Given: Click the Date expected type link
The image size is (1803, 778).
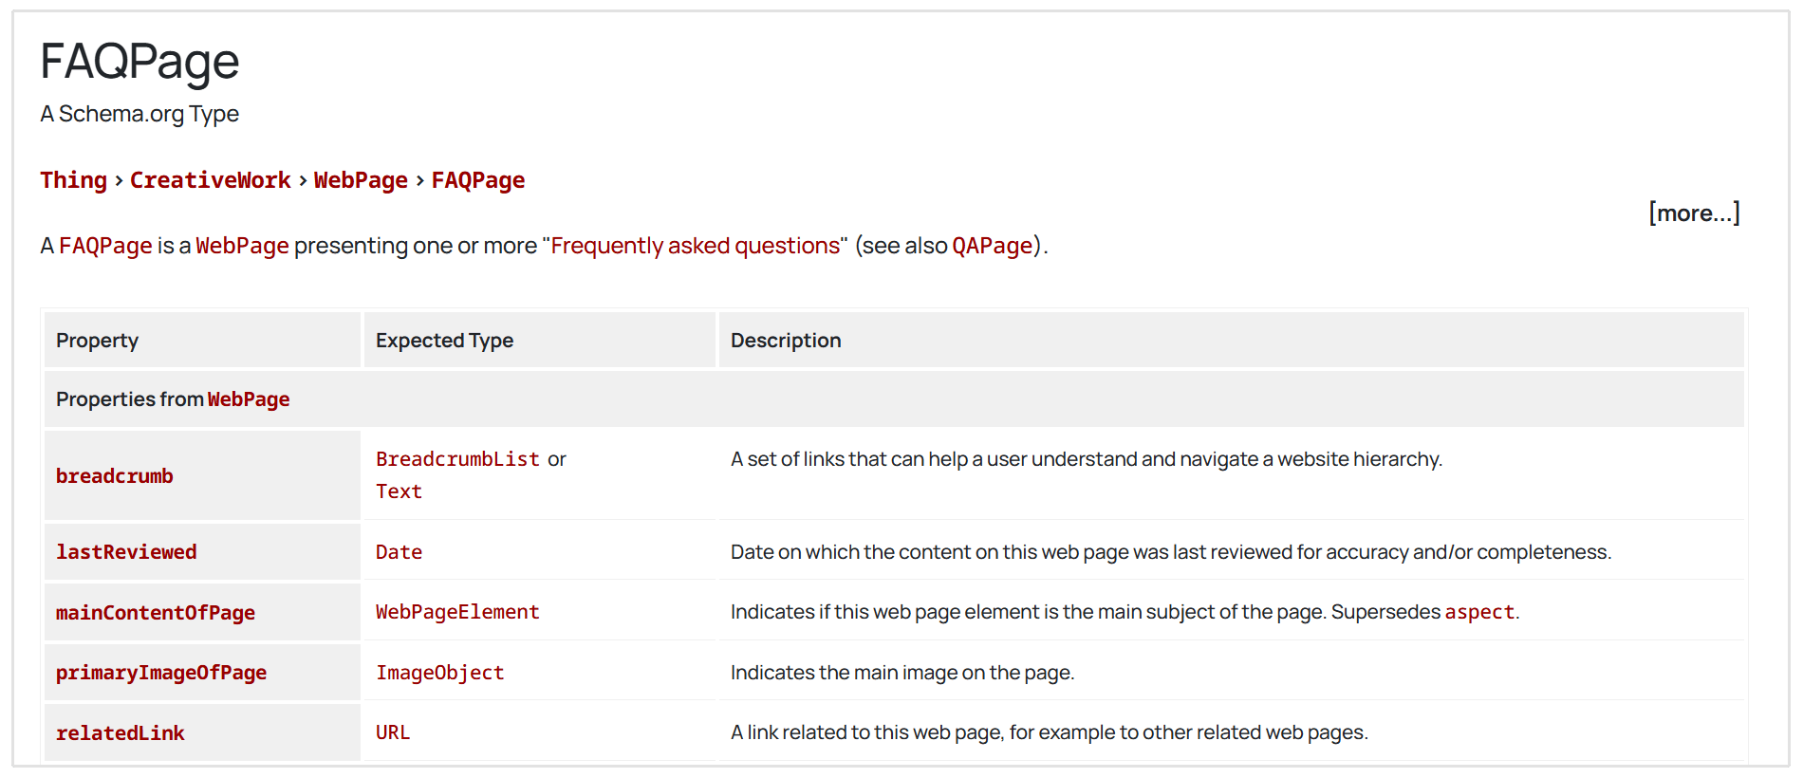Looking at the screenshot, I should pos(399,552).
